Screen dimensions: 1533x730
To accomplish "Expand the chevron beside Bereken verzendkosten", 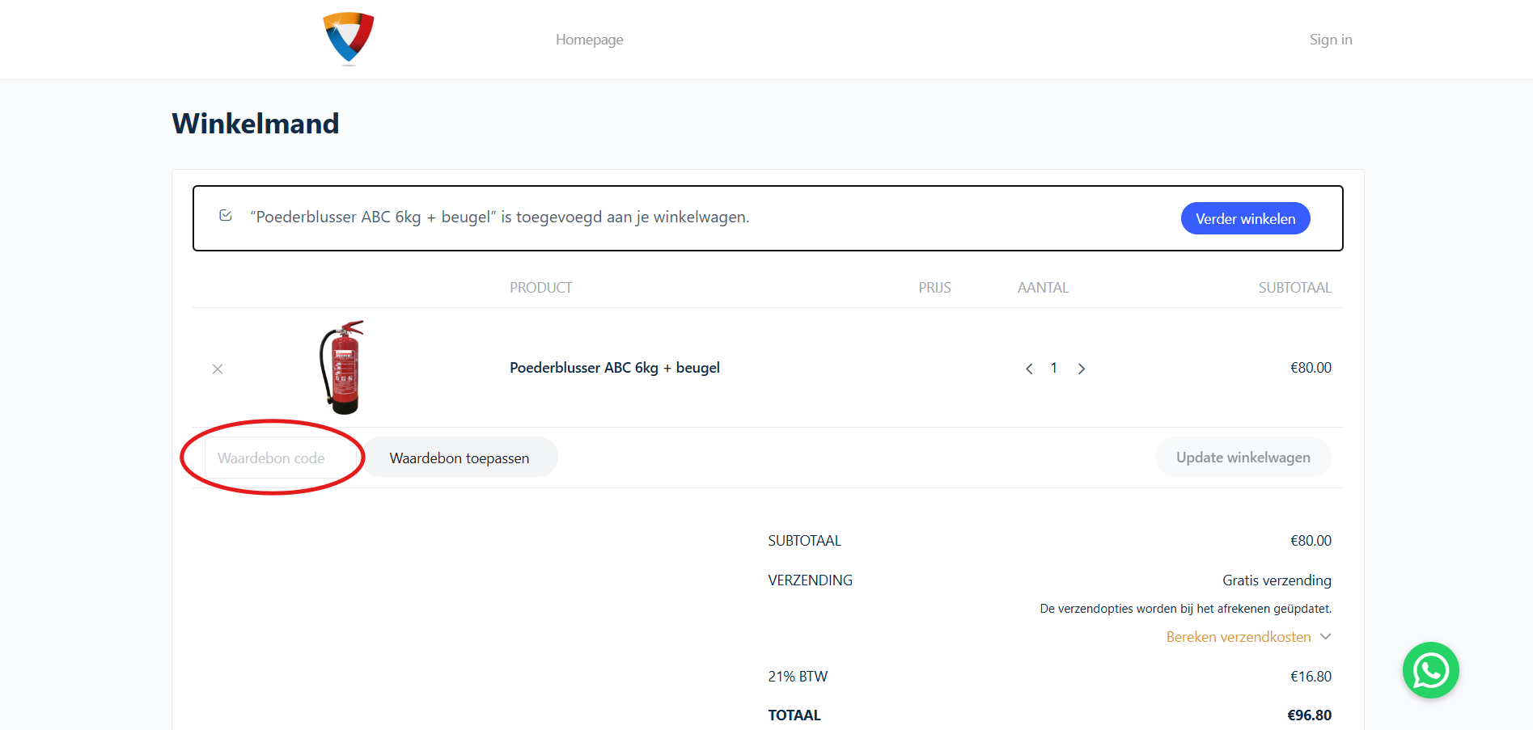I will (1325, 637).
